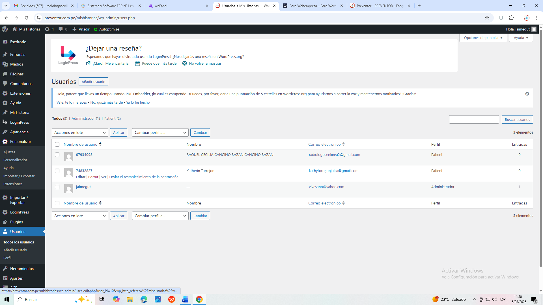Click the comments bubble icon in admin bar
The width and height of the screenshot is (543, 305).
(61, 29)
